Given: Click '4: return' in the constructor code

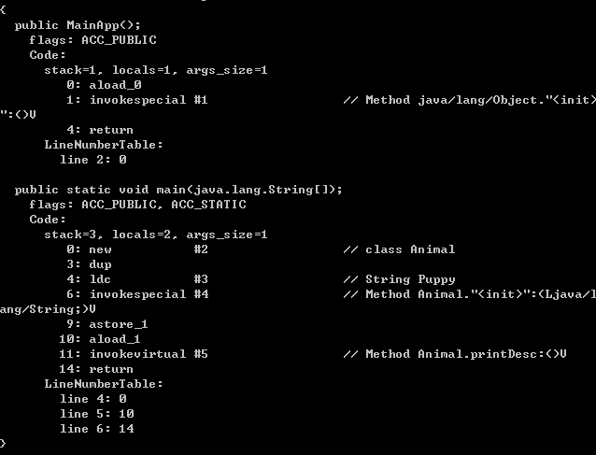Looking at the screenshot, I should point(100,130).
